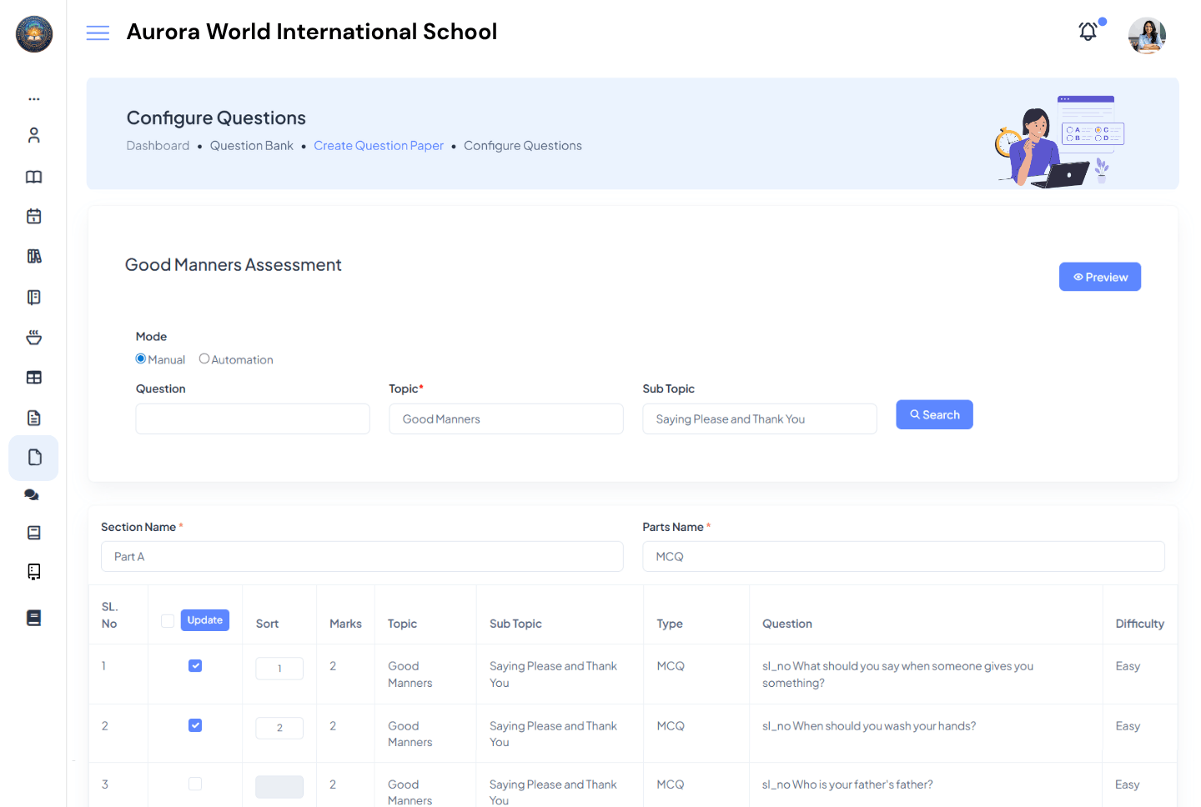The height and width of the screenshot is (807, 1201).
Task: Click the Update button in the table header
Action: coord(204,619)
